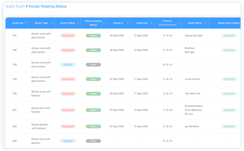Toggle Dirty status for room 203

click(93, 141)
